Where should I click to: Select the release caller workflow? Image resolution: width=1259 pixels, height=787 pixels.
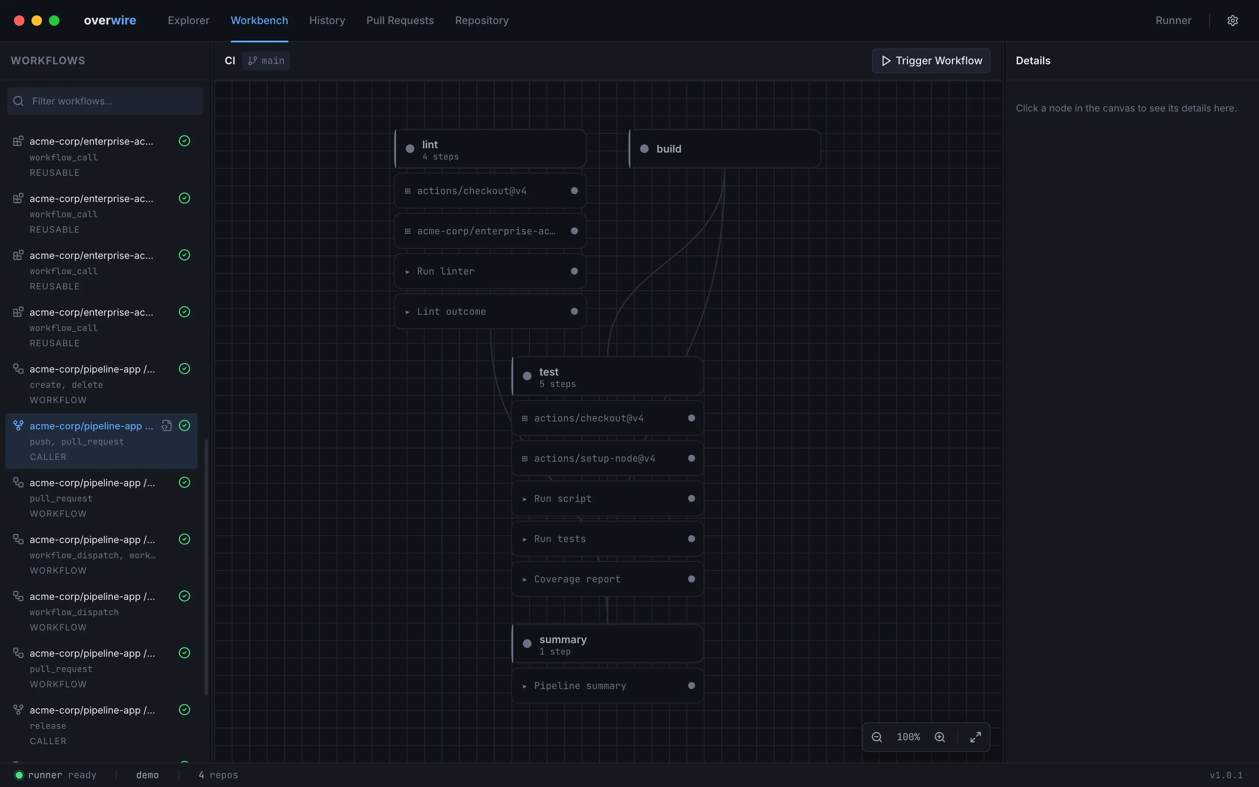(x=101, y=726)
